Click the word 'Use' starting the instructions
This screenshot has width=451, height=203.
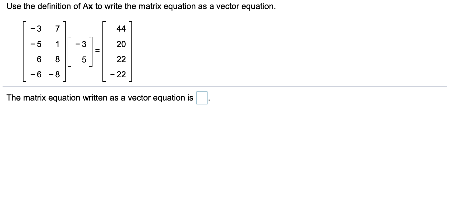[x=13, y=6]
